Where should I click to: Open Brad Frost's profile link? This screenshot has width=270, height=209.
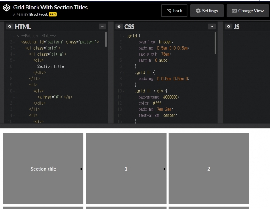click(x=39, y=14)
